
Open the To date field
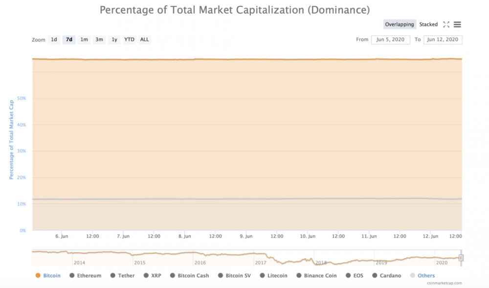coord(443,40)
